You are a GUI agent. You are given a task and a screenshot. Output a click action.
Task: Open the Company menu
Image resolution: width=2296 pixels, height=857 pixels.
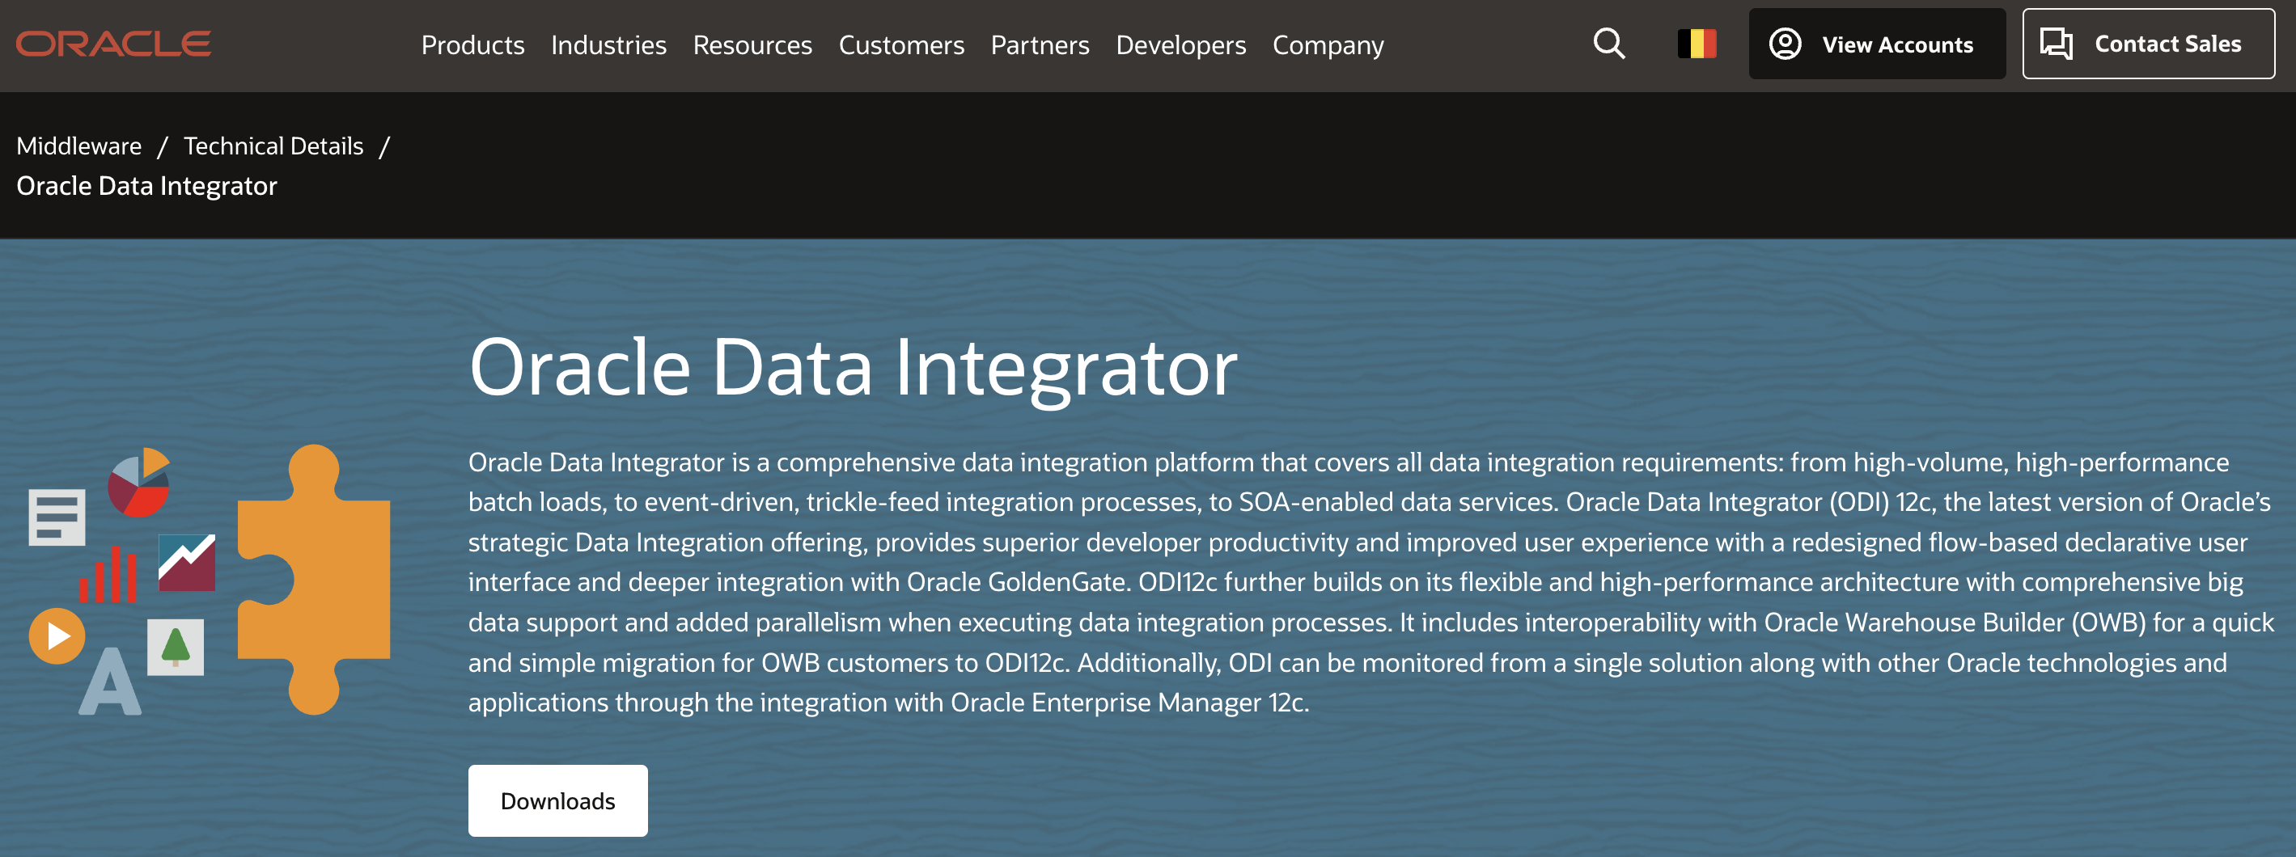click(1327, 44)
